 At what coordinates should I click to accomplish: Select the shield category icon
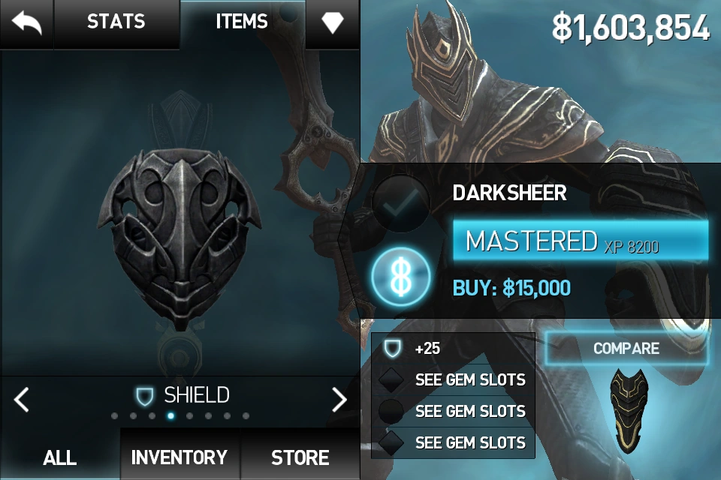144,397
